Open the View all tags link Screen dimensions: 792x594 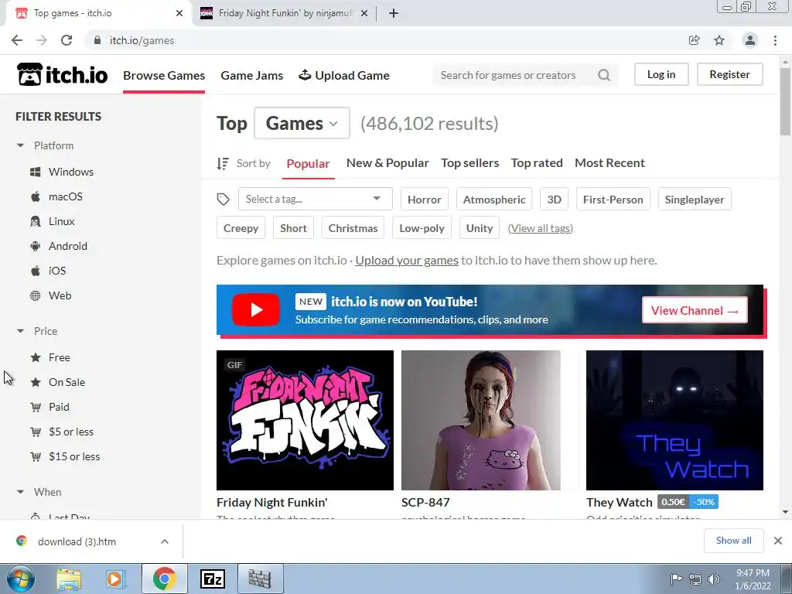click(540, 228)
